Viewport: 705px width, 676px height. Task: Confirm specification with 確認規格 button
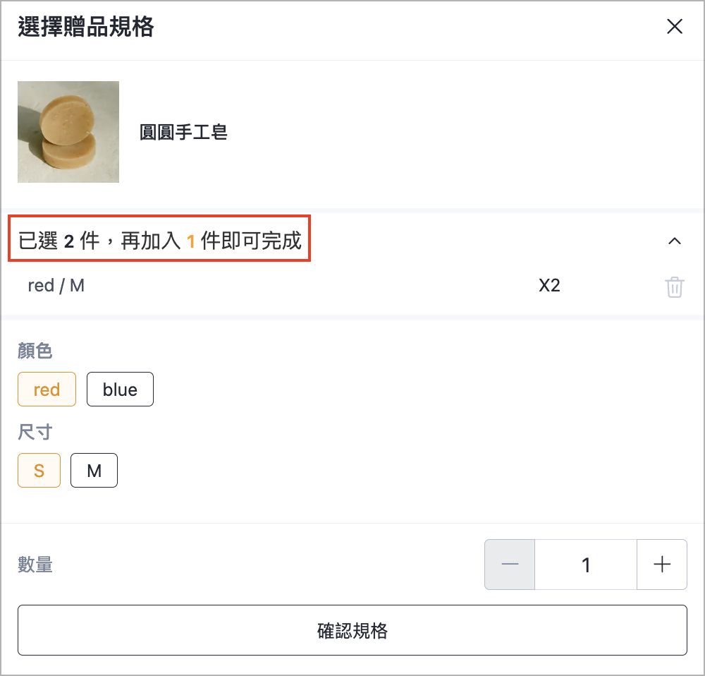tap(352, 630)
